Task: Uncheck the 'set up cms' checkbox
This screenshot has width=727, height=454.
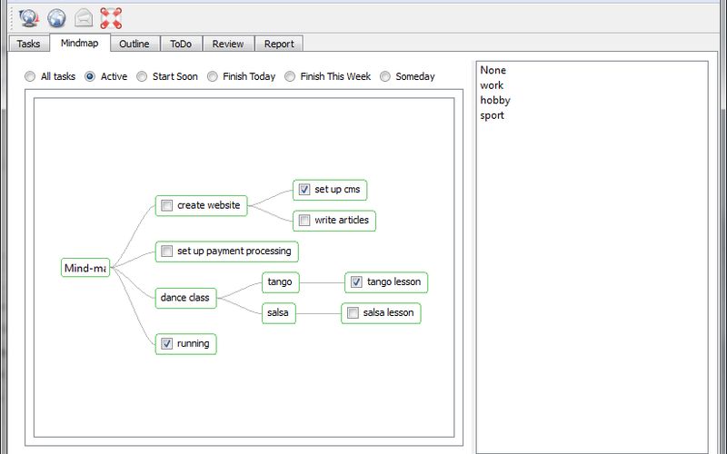Action: coord(304,190)
